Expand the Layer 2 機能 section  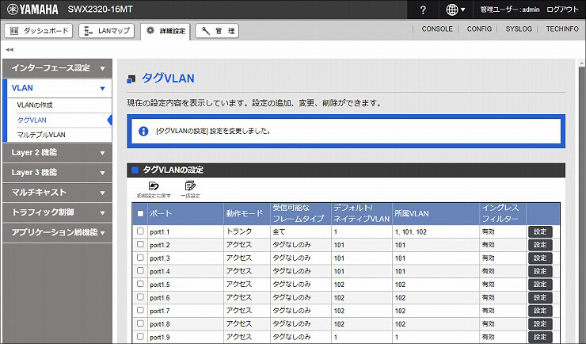(57, 152)
